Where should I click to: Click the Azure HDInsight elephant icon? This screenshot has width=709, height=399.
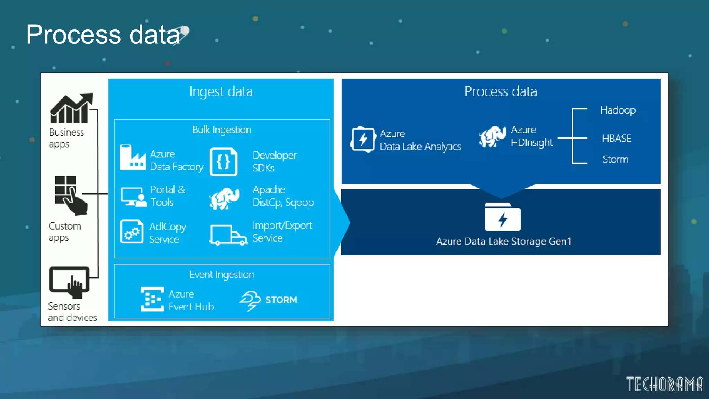coord(492,136)
